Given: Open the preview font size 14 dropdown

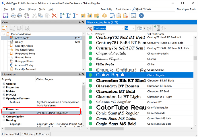Looking at the screenshot, I should click(x=133, y=28).
